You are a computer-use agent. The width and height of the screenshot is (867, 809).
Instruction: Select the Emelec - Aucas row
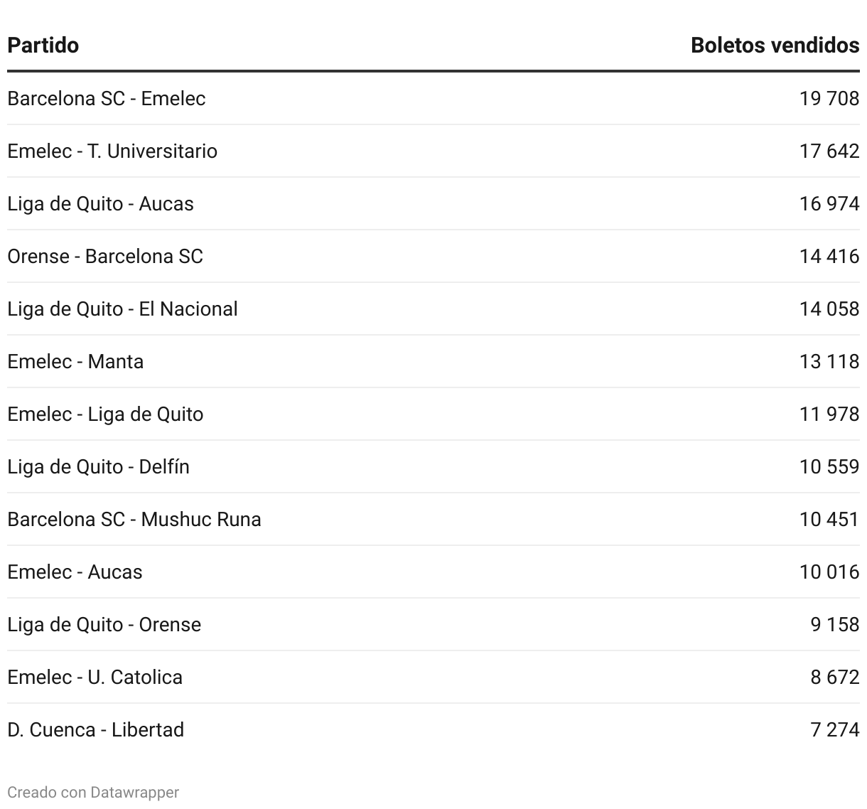(x=433, y=572)
